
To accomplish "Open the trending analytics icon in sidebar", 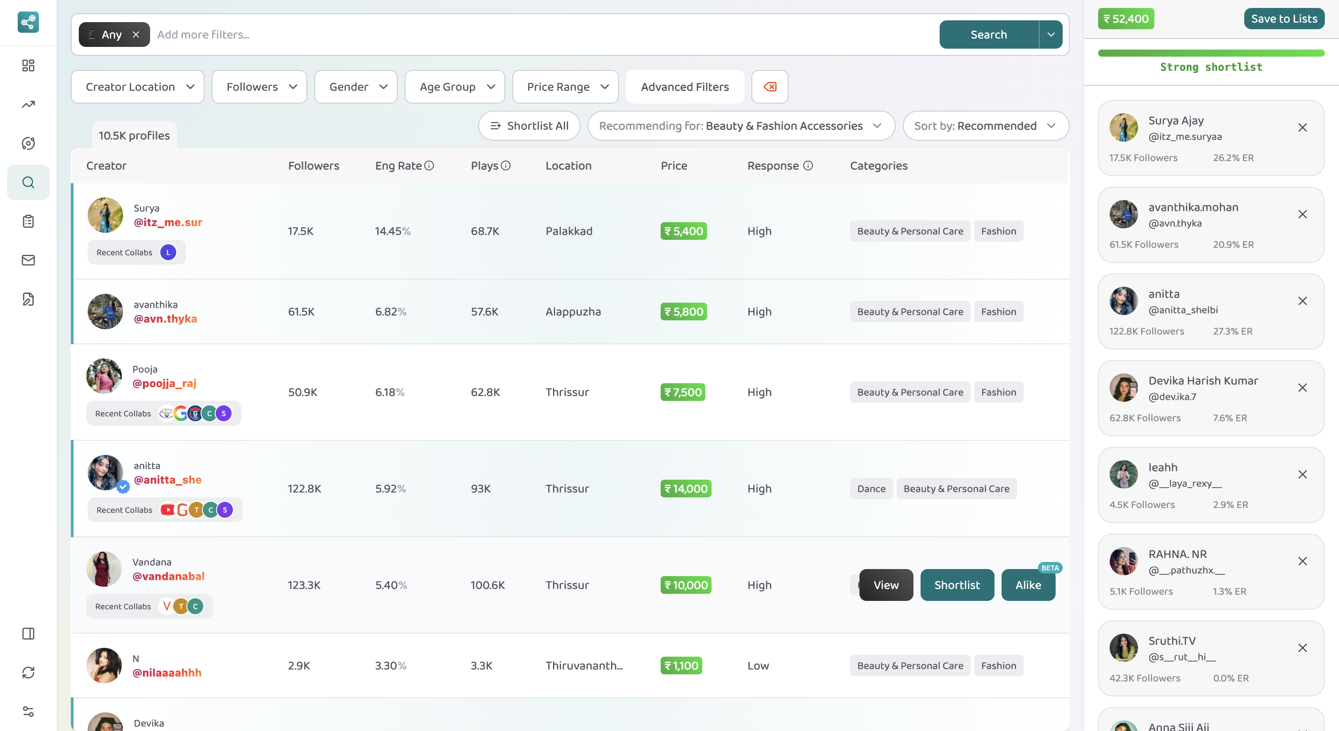I will point(28,104).
